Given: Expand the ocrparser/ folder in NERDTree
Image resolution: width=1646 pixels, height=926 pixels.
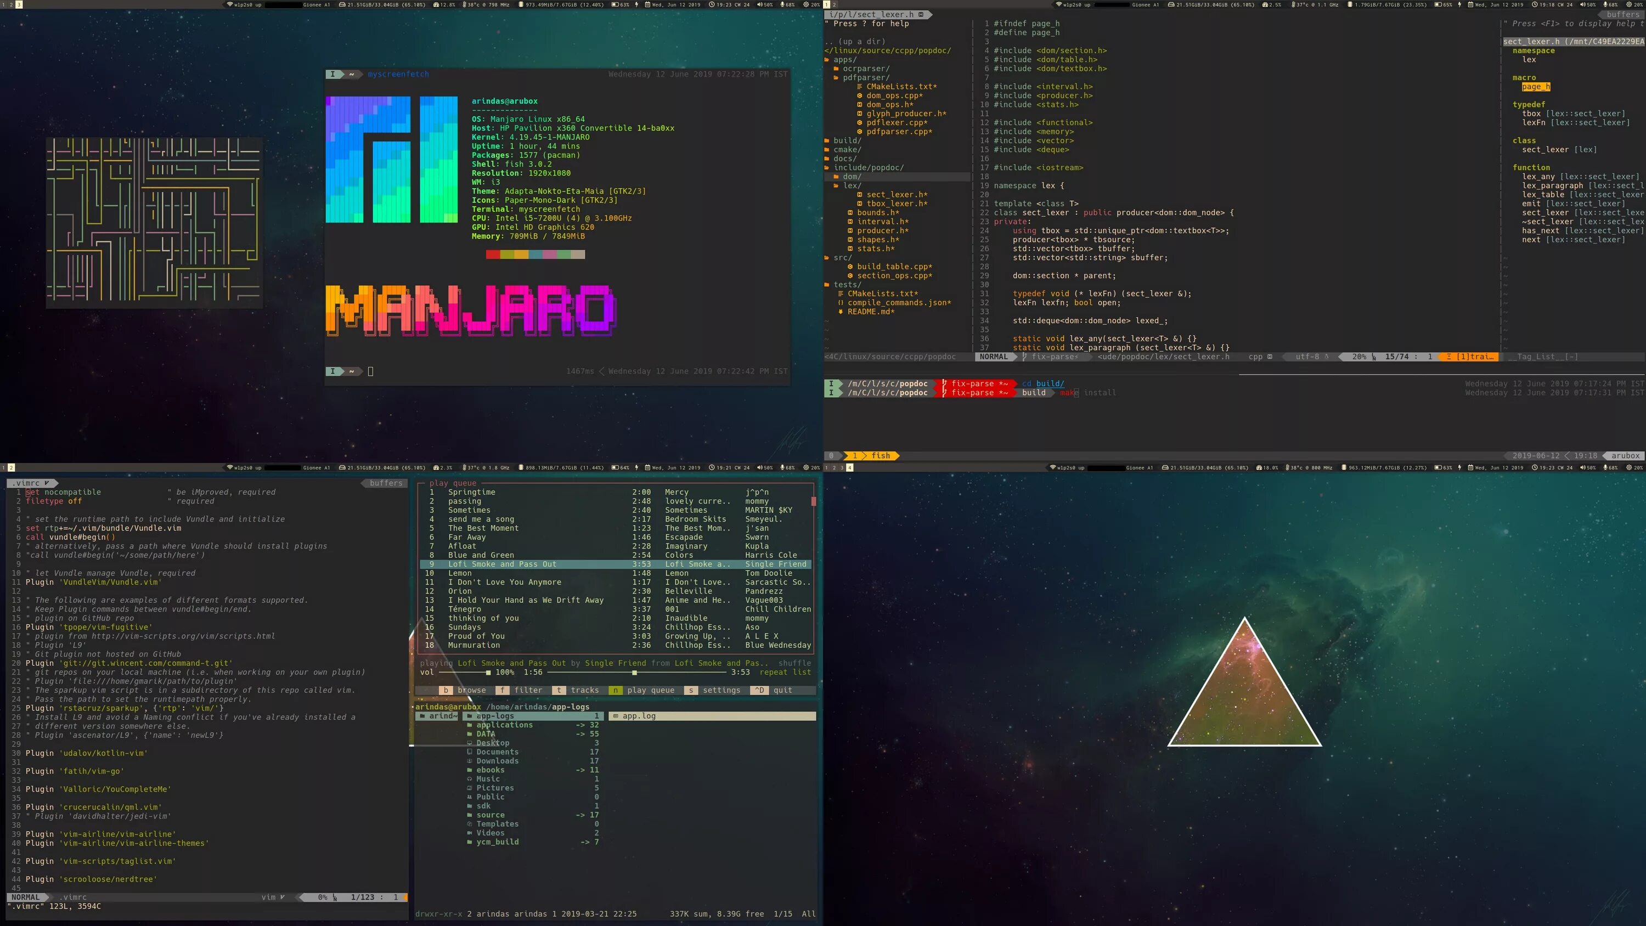Looking at the screenshot, I should point(836,69).
